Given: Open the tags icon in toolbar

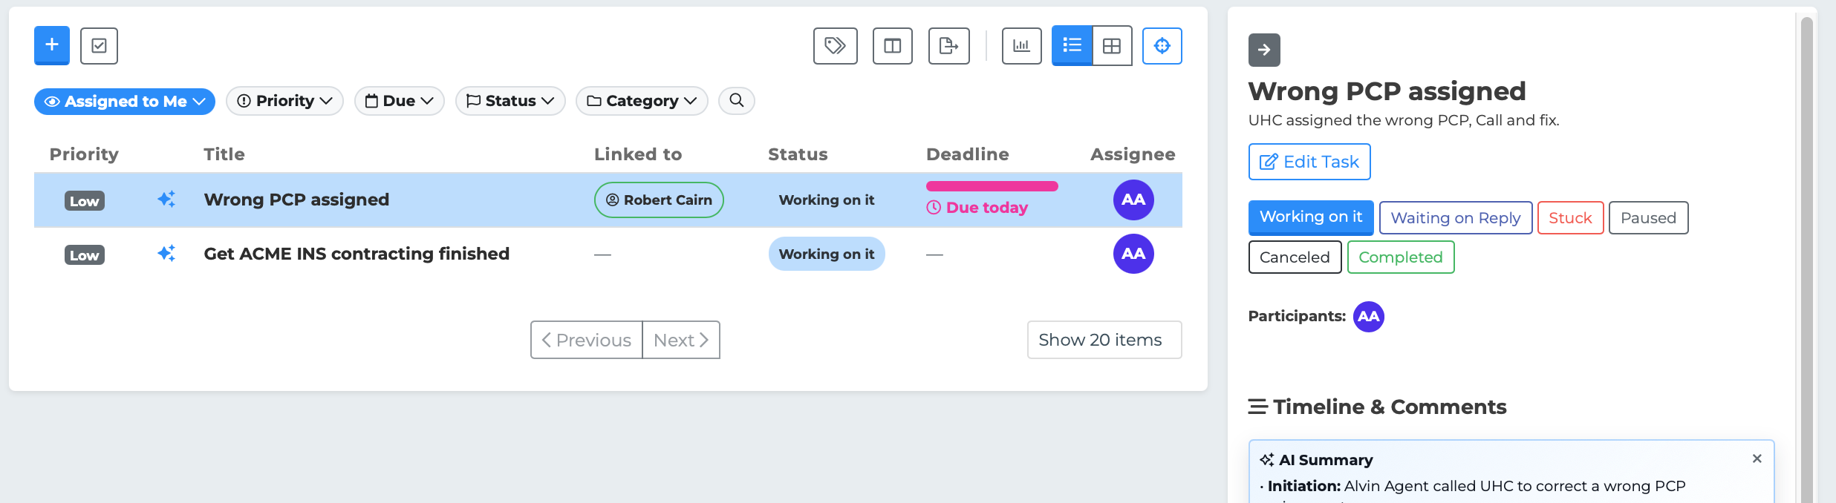Looking at the screenshot, I should click(x=835, y=46).
